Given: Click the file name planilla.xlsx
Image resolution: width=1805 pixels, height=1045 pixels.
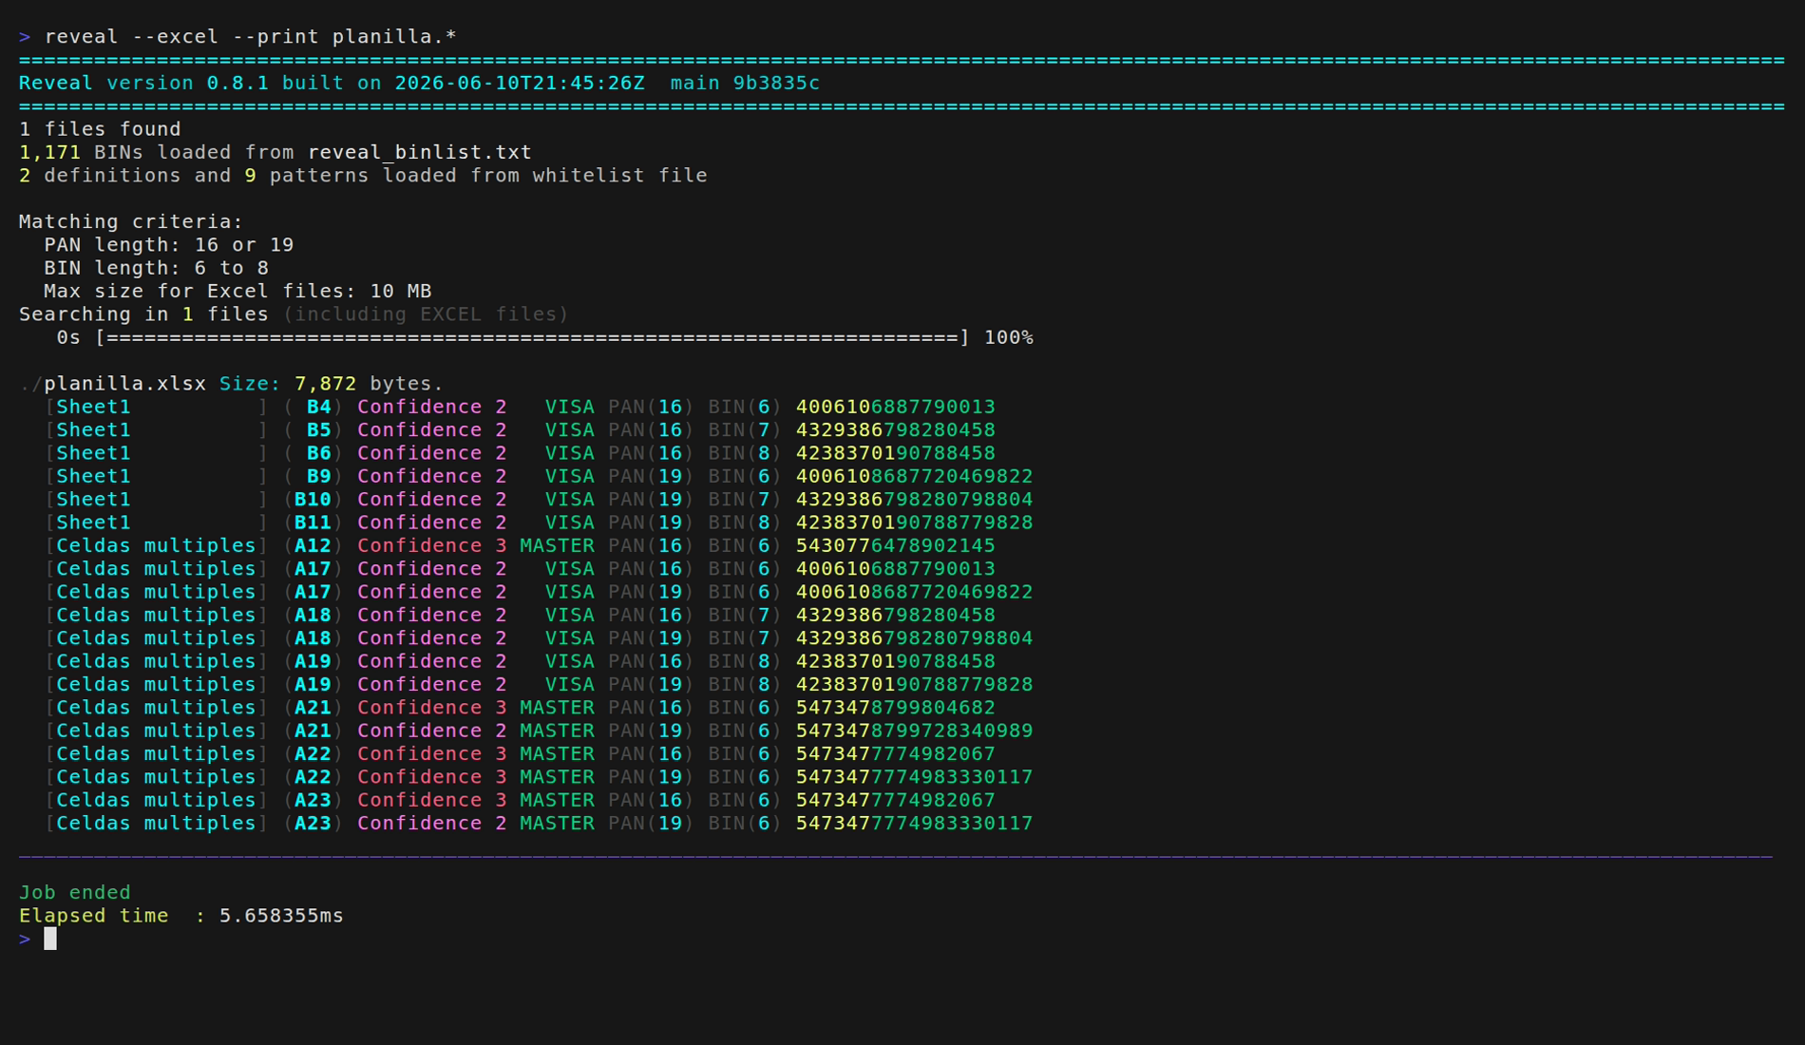Looking at the screenshot, I should tap(124, 384).
